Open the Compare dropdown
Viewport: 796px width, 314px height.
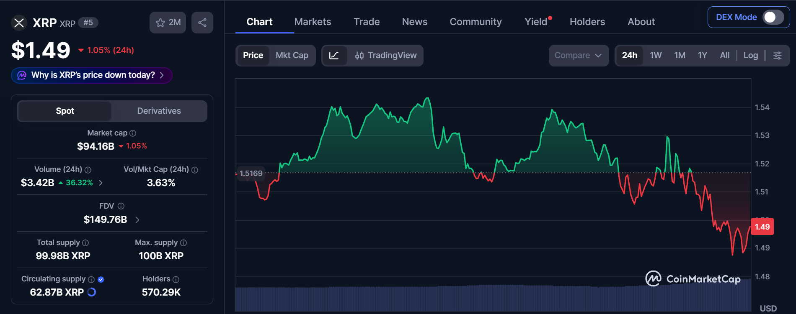579,56
